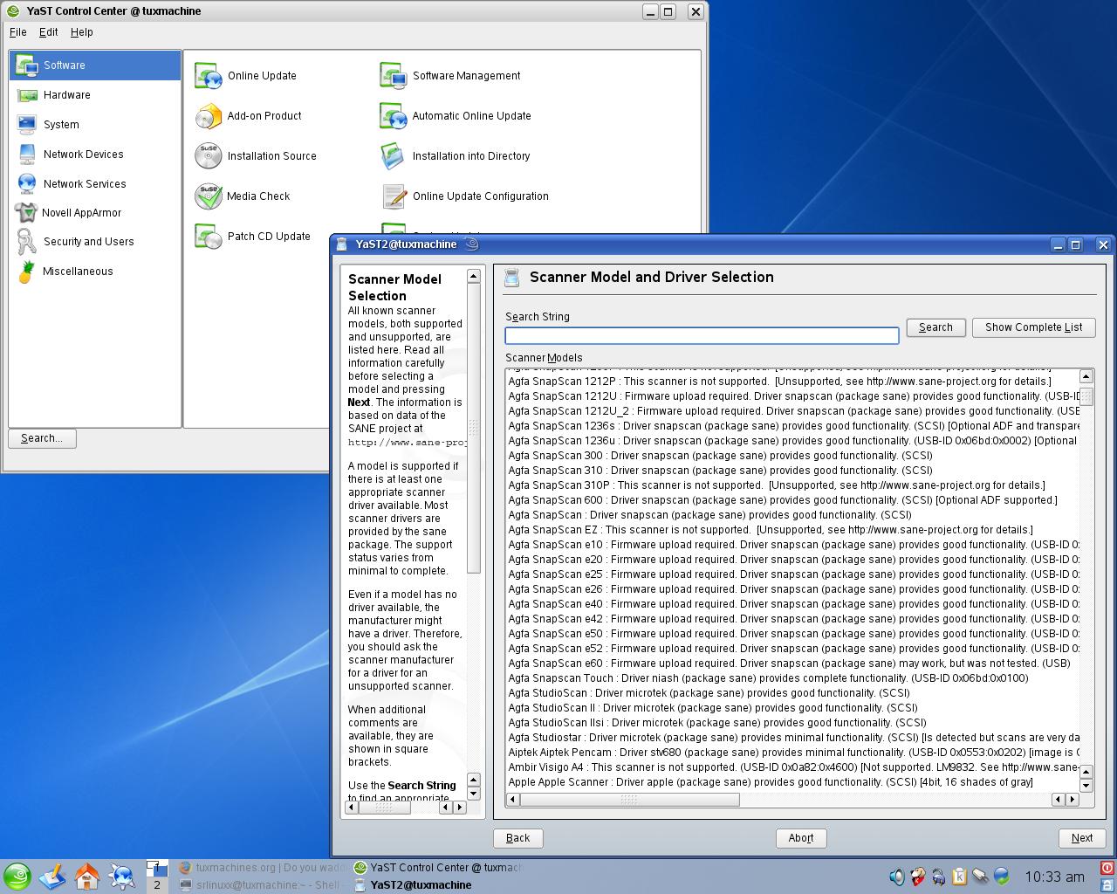Screen dimensions: 1117x894
Task: Select Agfa SnapScan e26 row
Action: 792,589
